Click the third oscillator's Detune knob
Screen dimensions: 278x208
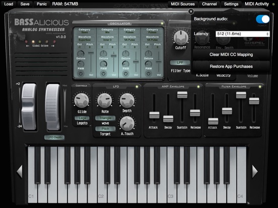(x=126, y=54)
